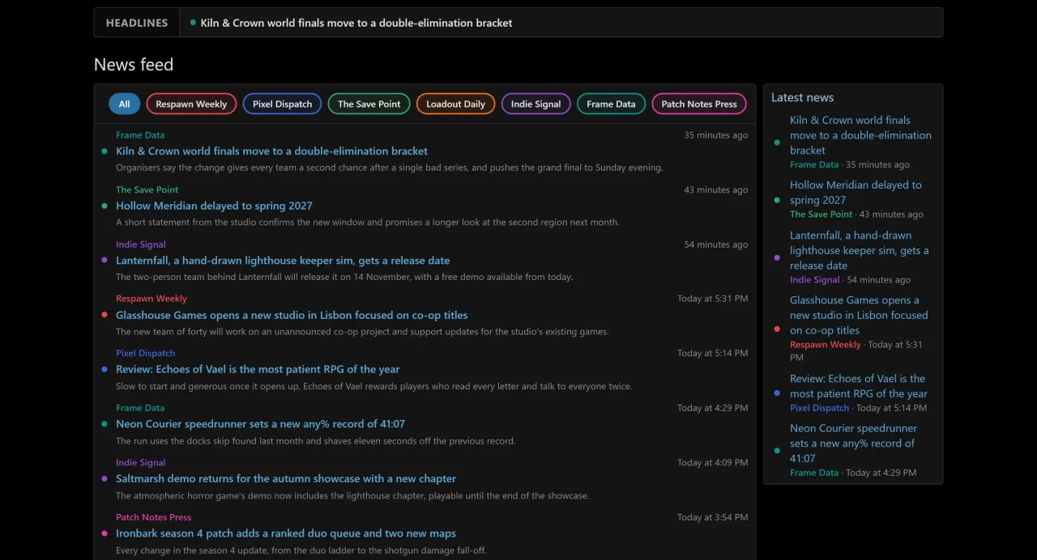This screenshot has width=1037, height=560.
Task: Click The Save Point label in Latest news
Action: point(821,214)
